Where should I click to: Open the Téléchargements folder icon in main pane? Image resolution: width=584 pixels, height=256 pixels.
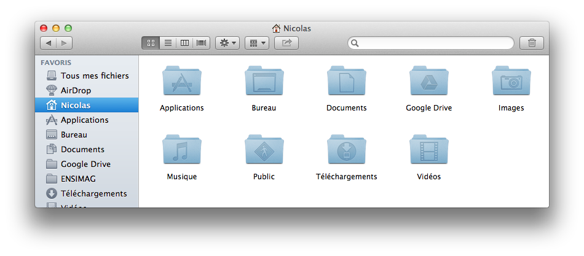pyautogui.click(x=346, y=150)
